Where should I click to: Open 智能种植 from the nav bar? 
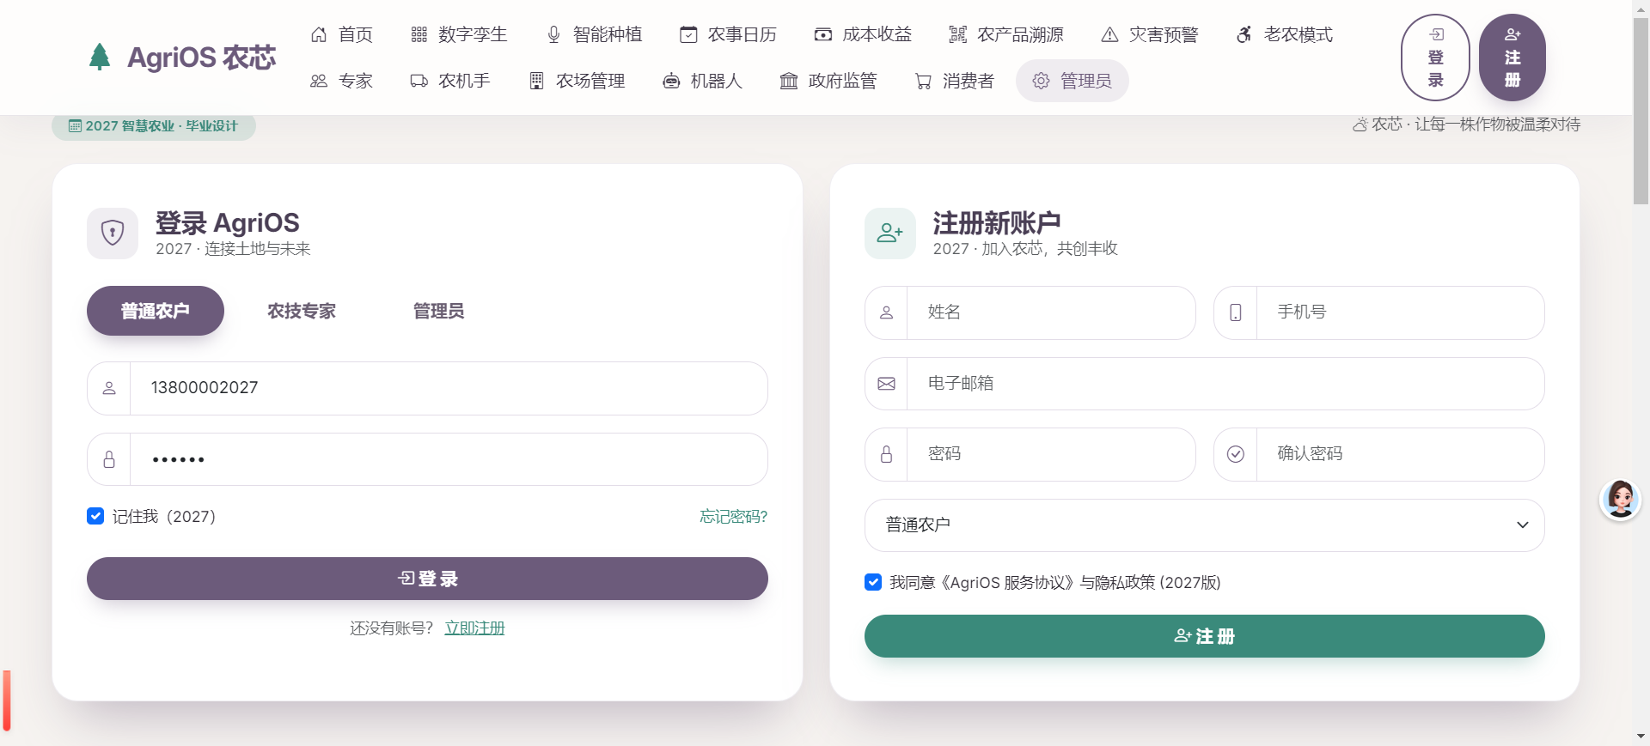tap(594, 34)
